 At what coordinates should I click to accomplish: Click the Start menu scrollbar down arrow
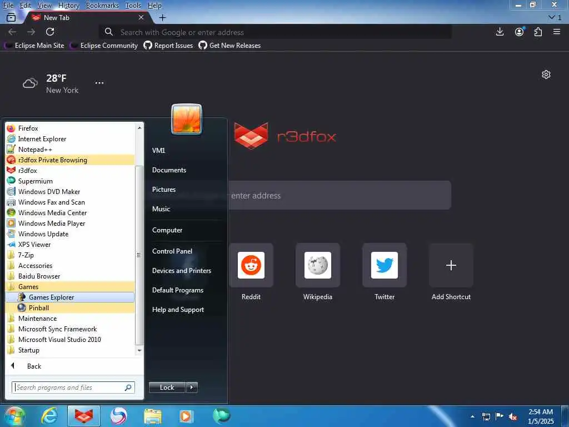point(139,350)
